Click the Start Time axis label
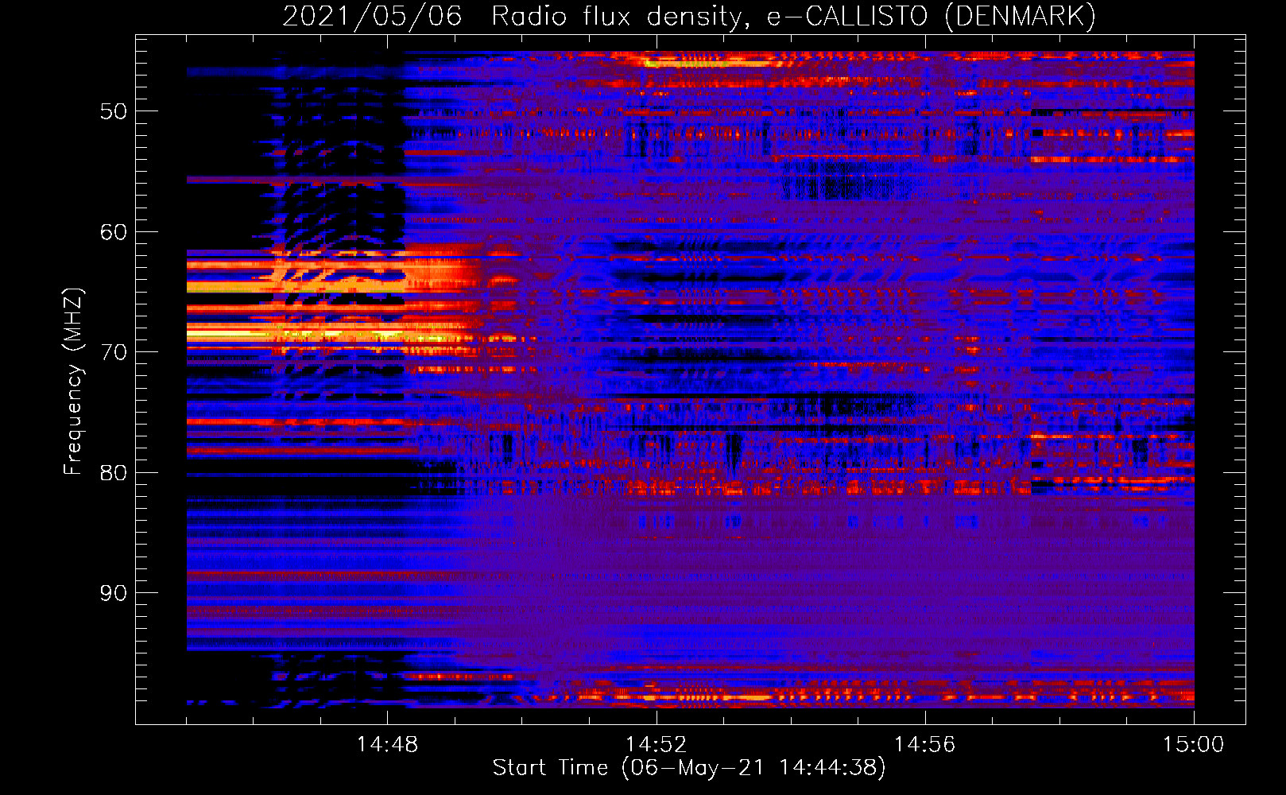This screenshot has width=1286, height=795. tap(689, 768)
